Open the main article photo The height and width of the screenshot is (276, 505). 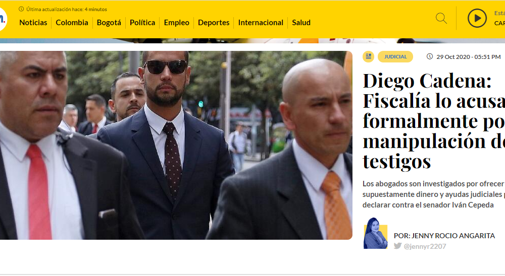click(x=176, y=145)
